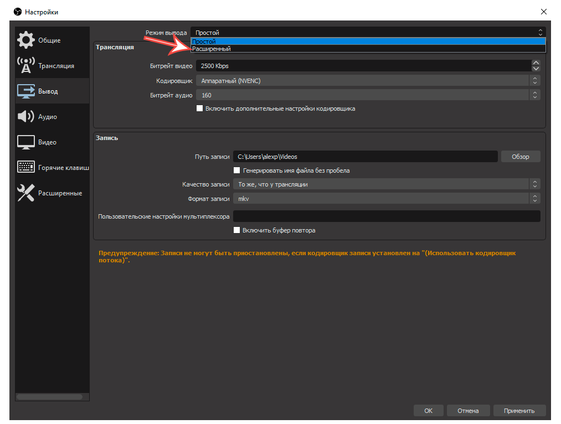561x424 pixels.
Task: Open the Кодировщик dropdown
Action: pos(368,81)
